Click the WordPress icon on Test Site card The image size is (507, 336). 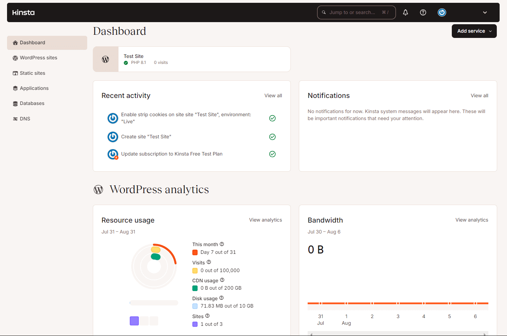coord(105,59)
